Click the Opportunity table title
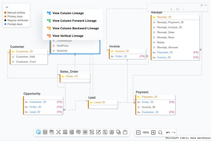 coord(32,93)
